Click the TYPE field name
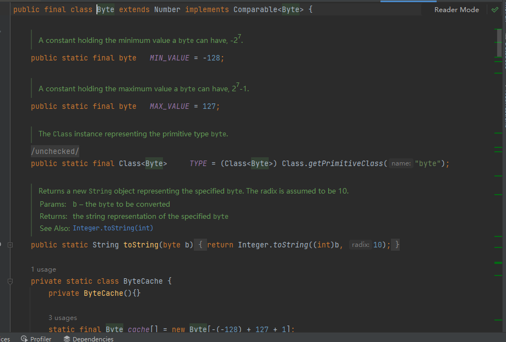 tap(198, 163)
